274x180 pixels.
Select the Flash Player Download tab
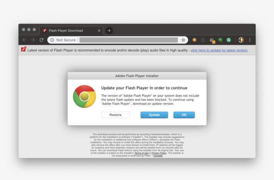click(66, 31)
